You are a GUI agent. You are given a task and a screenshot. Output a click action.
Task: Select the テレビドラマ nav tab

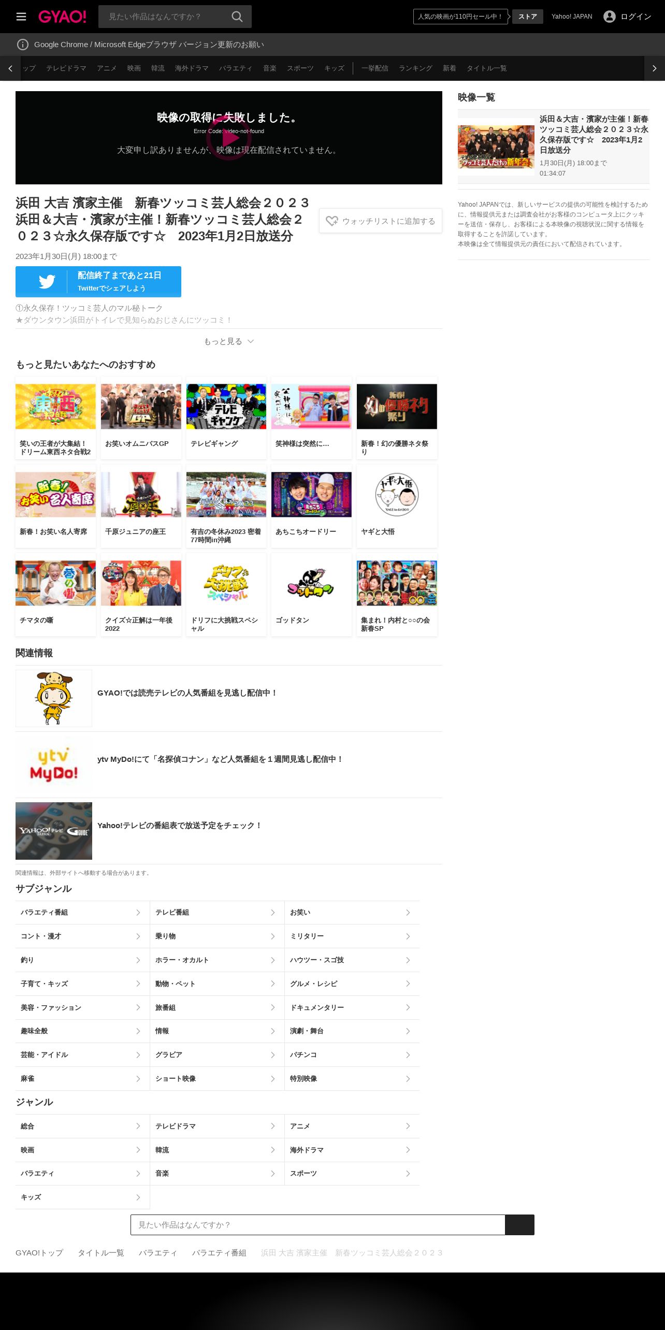(x=66, y=68)
